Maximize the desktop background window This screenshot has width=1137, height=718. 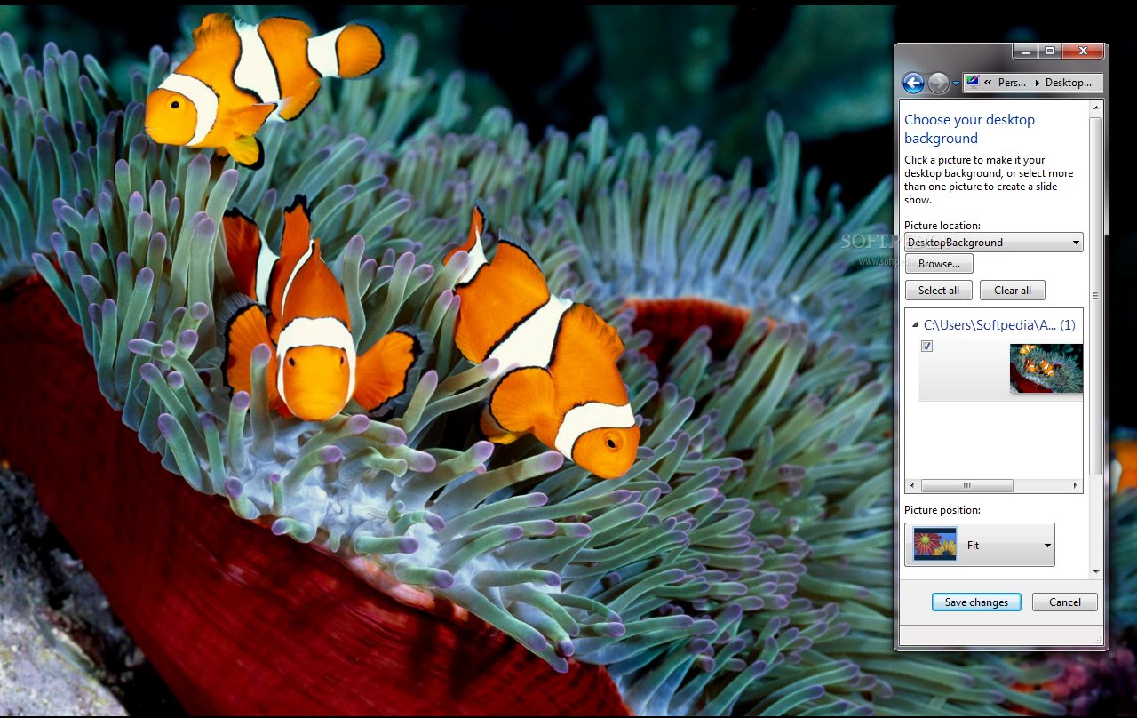(1049, 52)
